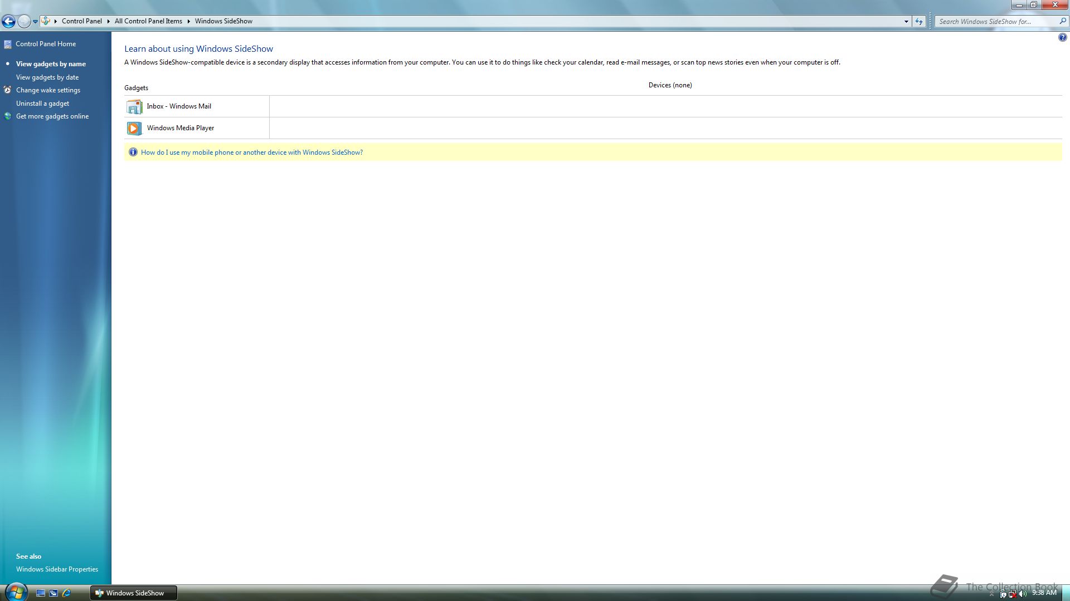
Task: Click the device info tray icon
Action: 1003,594
